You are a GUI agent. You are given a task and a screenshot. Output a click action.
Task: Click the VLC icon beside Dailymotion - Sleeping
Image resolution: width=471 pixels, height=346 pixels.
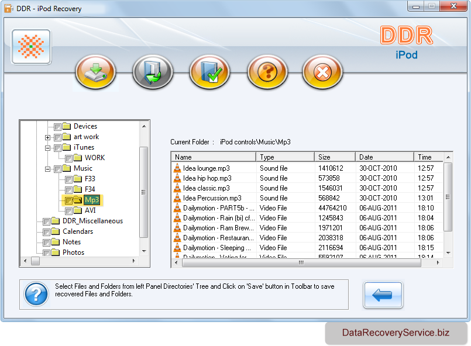pyautogui.click(x=177, y=247)
